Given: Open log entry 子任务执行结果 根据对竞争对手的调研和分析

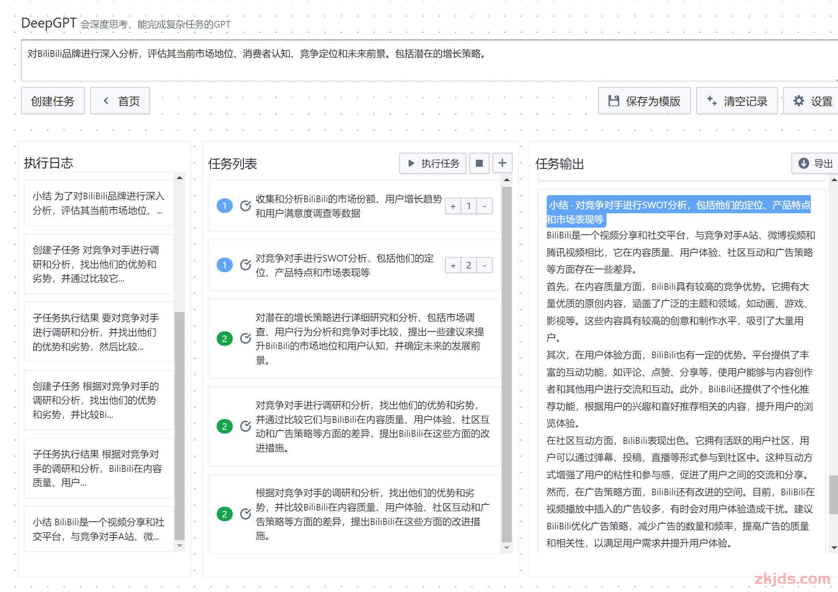Looking at the screenshot, I should pos(98,468).
